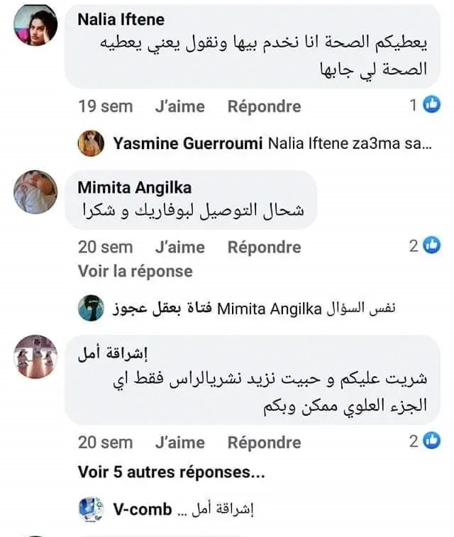Click the like reaction icon on Nalia Iftene's comment
Image resolution: width=454 pixels, height=537 pixels.
point(431,106)
